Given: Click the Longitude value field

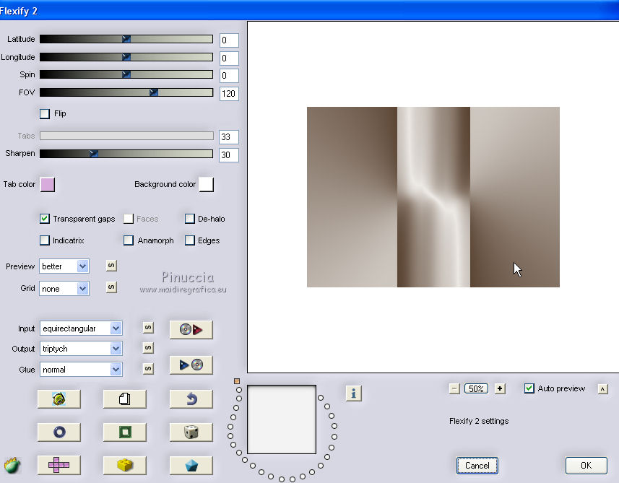Looking at the screenshot, I should tap(229, 58).
